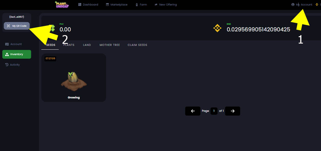Screen dimensions: 321x151
Task: Select wallet address 0xcf…e0f97
Action: point(17,17)
